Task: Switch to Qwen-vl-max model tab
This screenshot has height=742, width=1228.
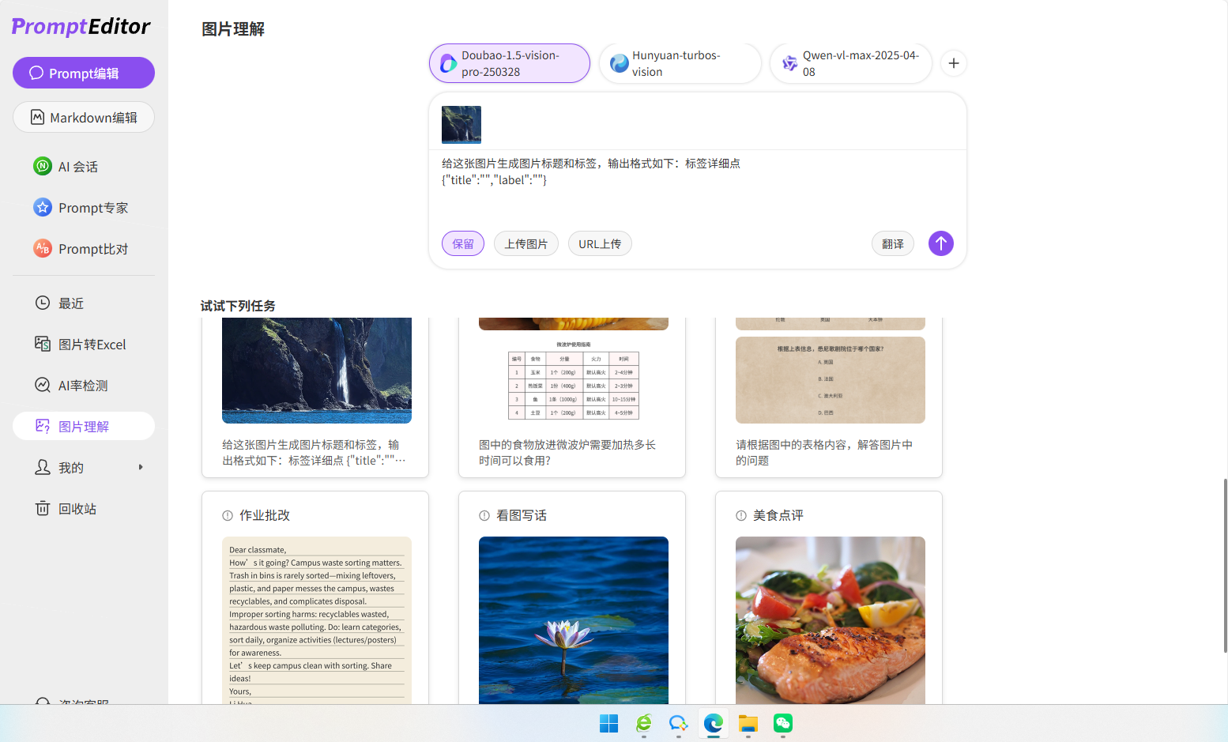Action: coord(850,63)
